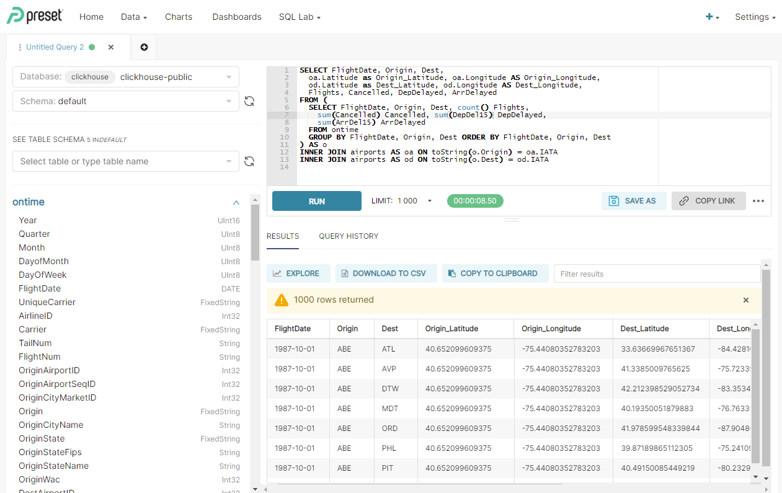Viewport: 782px width, 493px height.
Task: Click the SAVE AS button
Action: point(634,200)
